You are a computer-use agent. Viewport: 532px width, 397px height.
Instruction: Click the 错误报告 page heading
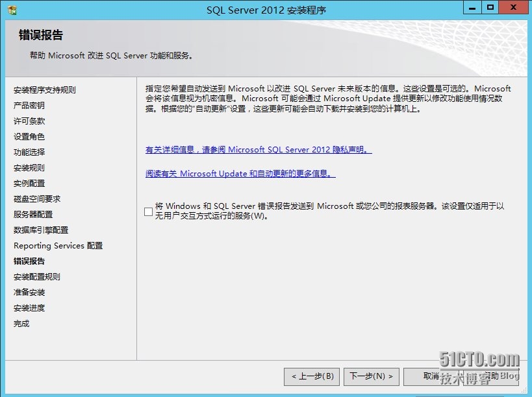(x=41, y=35)
